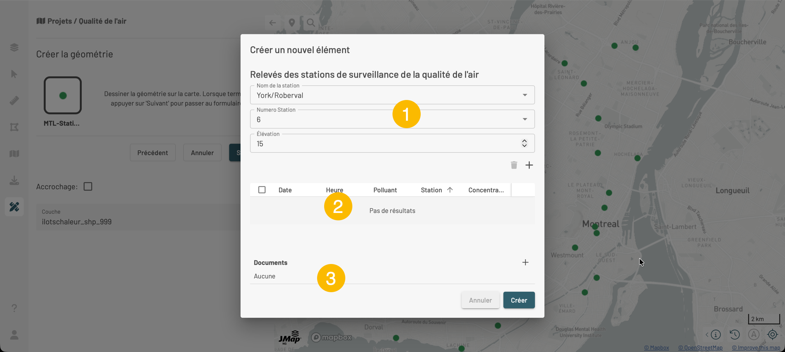
Task: Select the MTL-Stati point geometry tile
Action: (x=63, y=95)
